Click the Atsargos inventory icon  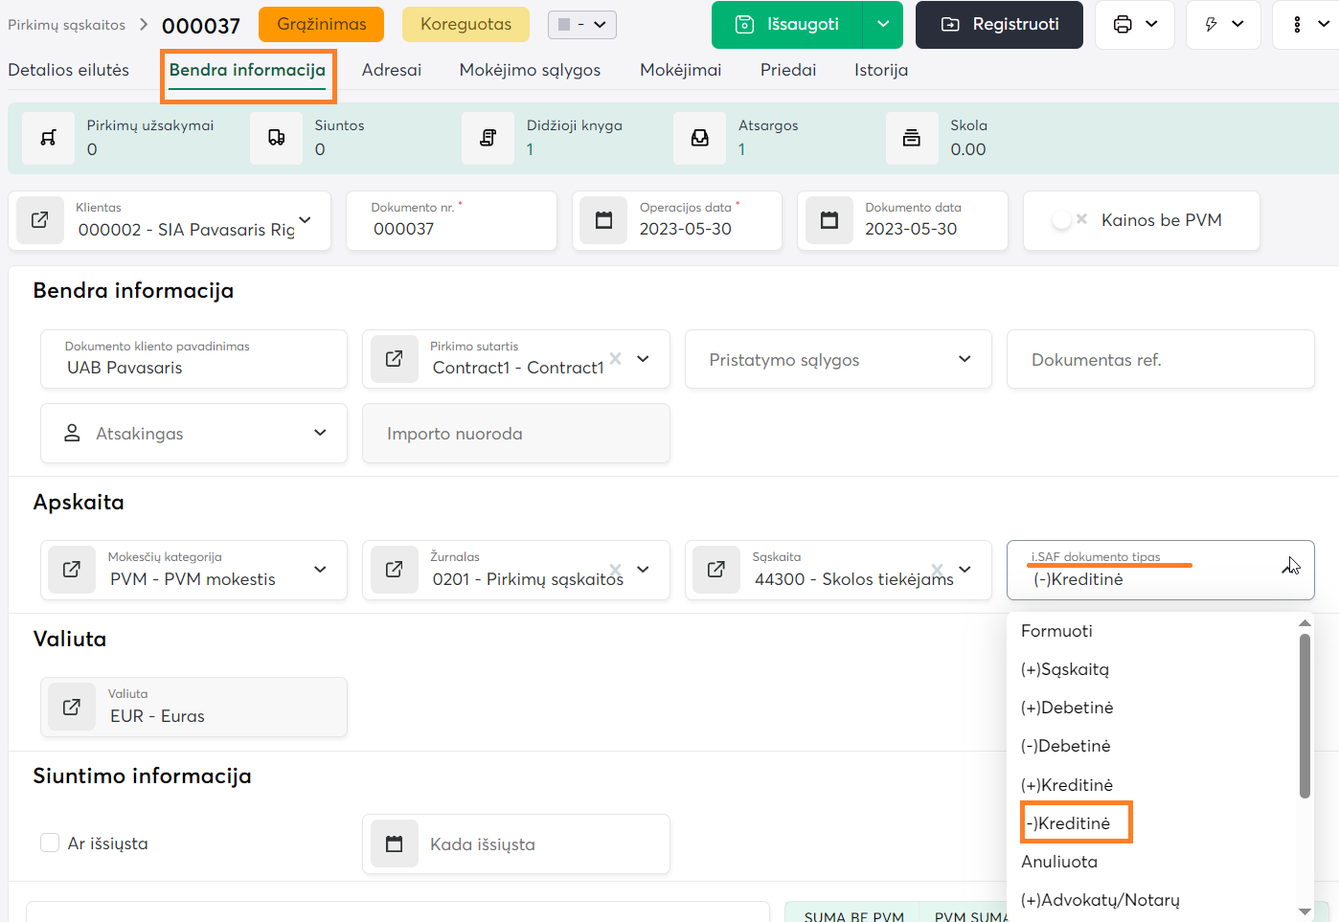pos(700,138)
